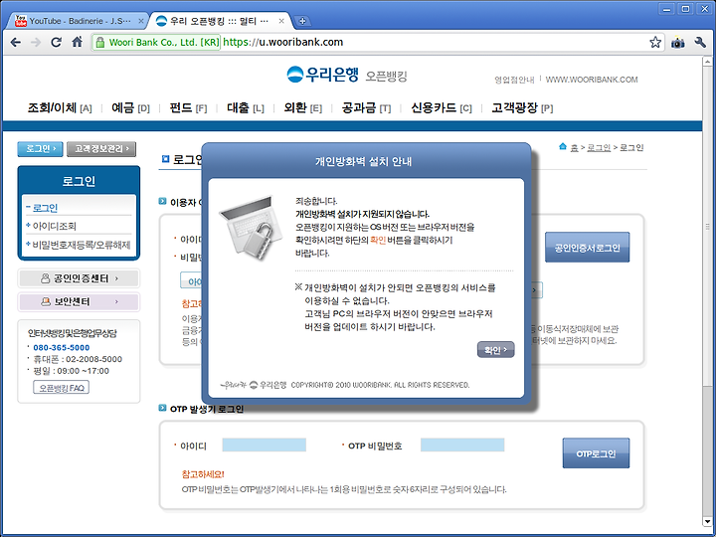716x537 pixels.
Task: Open the 영업점안내 link
Action: (x=514, y=80)
